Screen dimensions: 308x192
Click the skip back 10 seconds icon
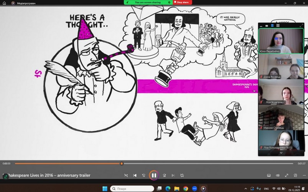coord(144,175)
